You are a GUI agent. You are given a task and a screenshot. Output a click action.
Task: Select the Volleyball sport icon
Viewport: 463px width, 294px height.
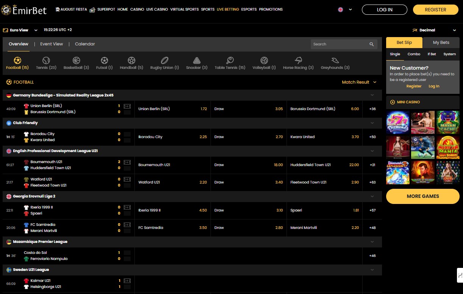[264, 61]
